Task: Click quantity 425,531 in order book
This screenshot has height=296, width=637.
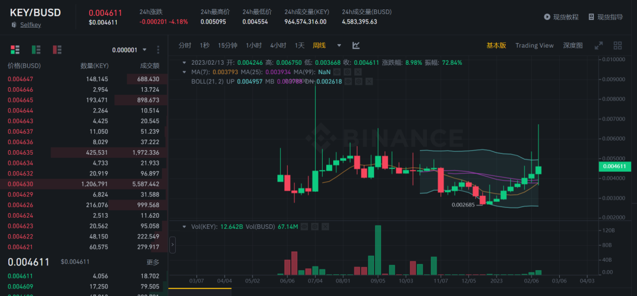Action: [x=97, y=153]
